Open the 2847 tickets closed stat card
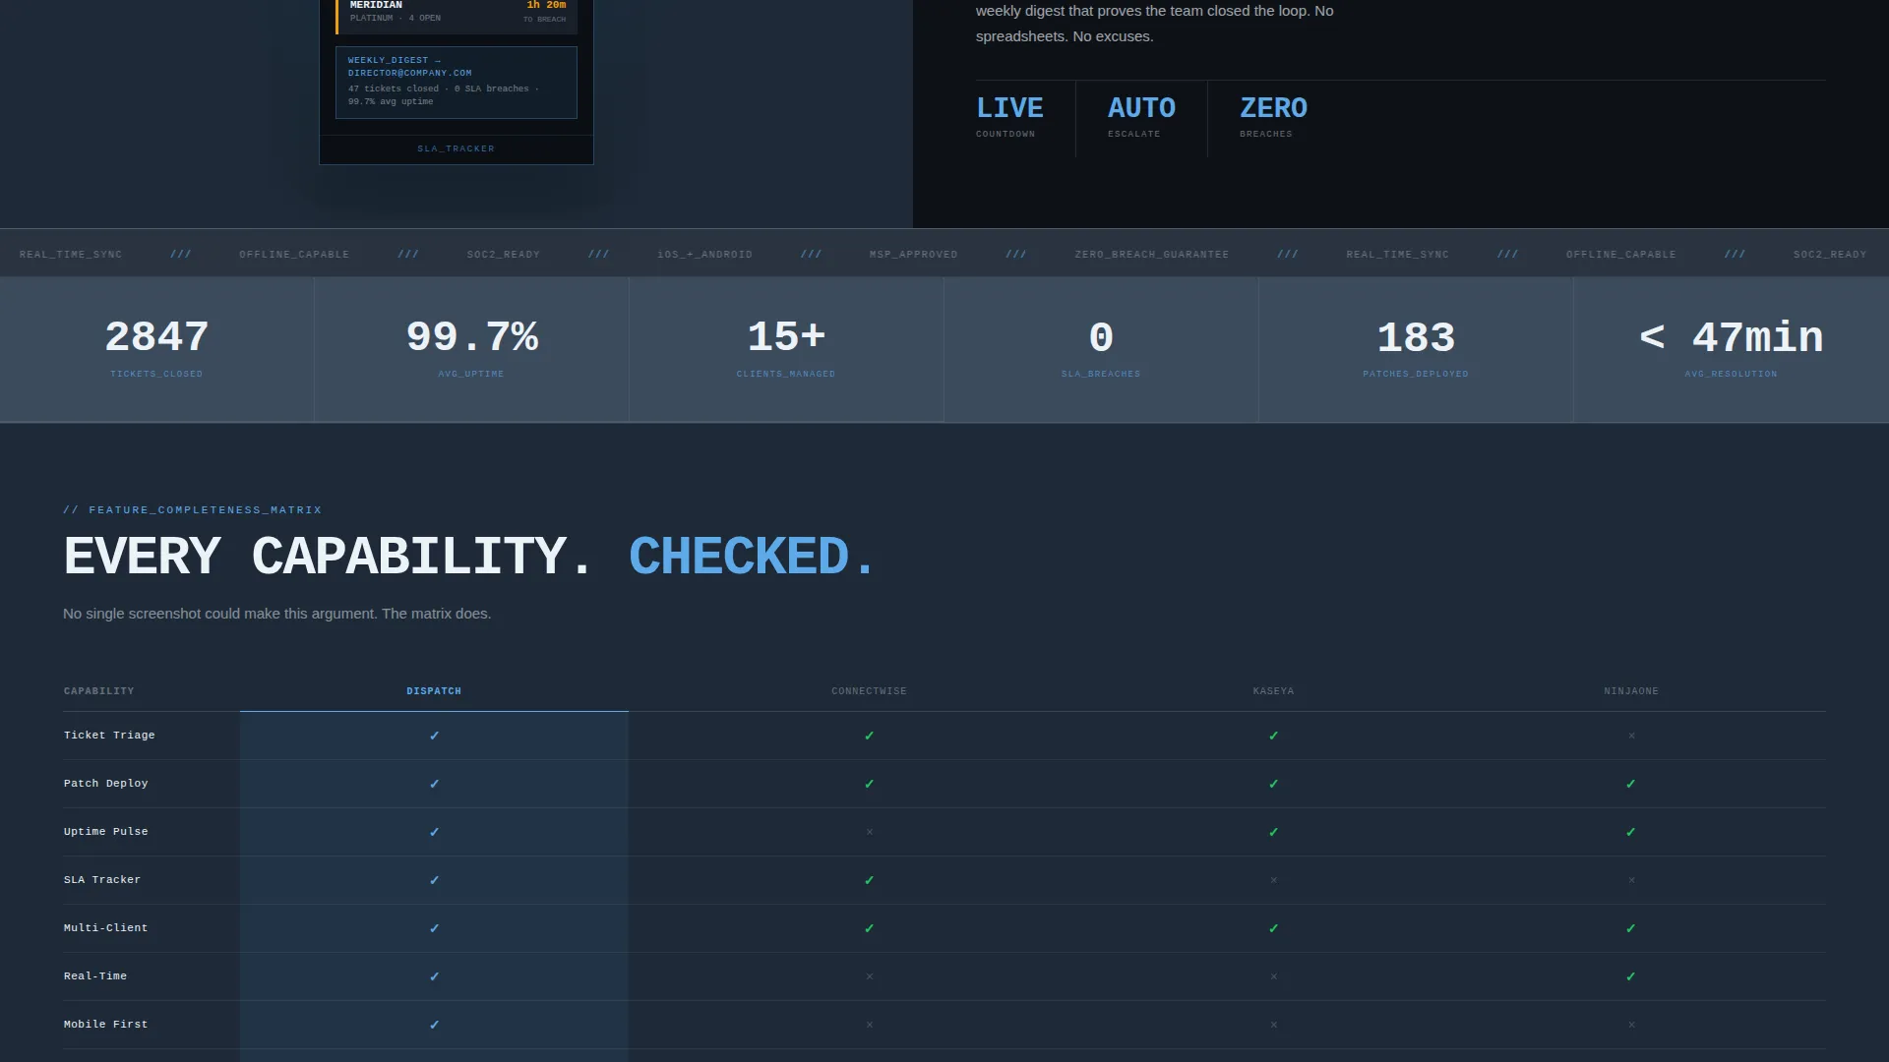This screenshot has width=1889, height=1062. pos(156,350)
